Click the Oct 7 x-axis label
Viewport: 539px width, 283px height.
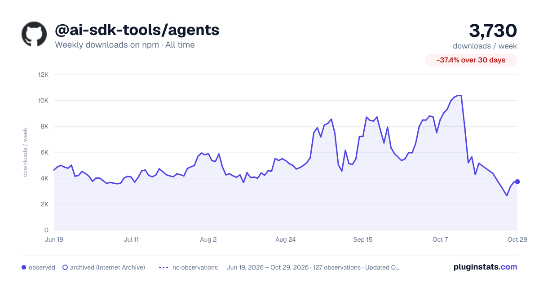click(x=440, y=239)
